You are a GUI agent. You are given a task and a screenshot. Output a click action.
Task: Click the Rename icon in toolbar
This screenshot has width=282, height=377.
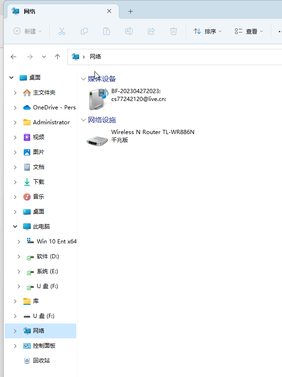129,31
